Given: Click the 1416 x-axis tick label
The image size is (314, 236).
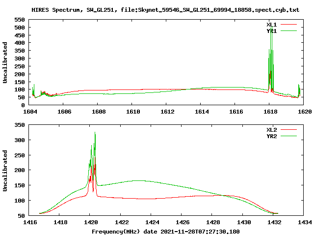Looking at the screenshot, I should click(30, 222).
